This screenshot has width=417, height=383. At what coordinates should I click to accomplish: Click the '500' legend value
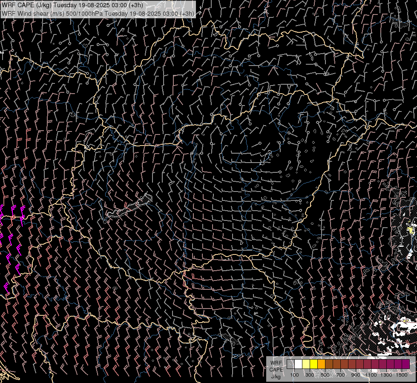tap(325, 375)
